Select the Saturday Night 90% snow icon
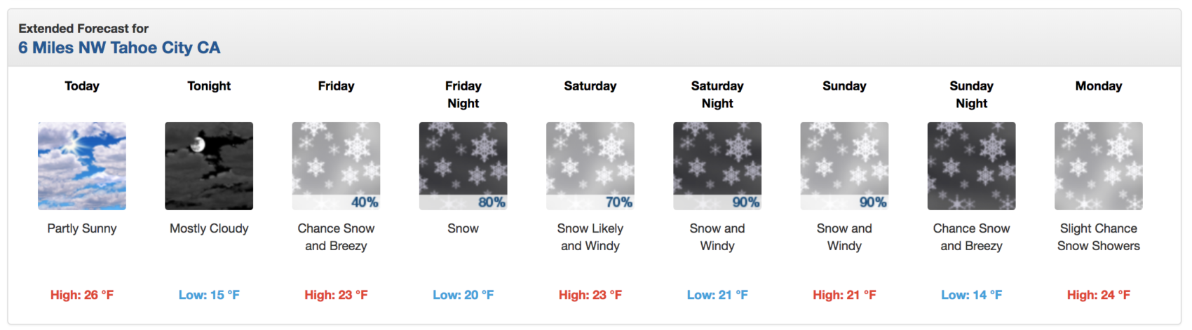Image resolution: width=1192 pixels, height=330 pixels. (x=717, y=166)
